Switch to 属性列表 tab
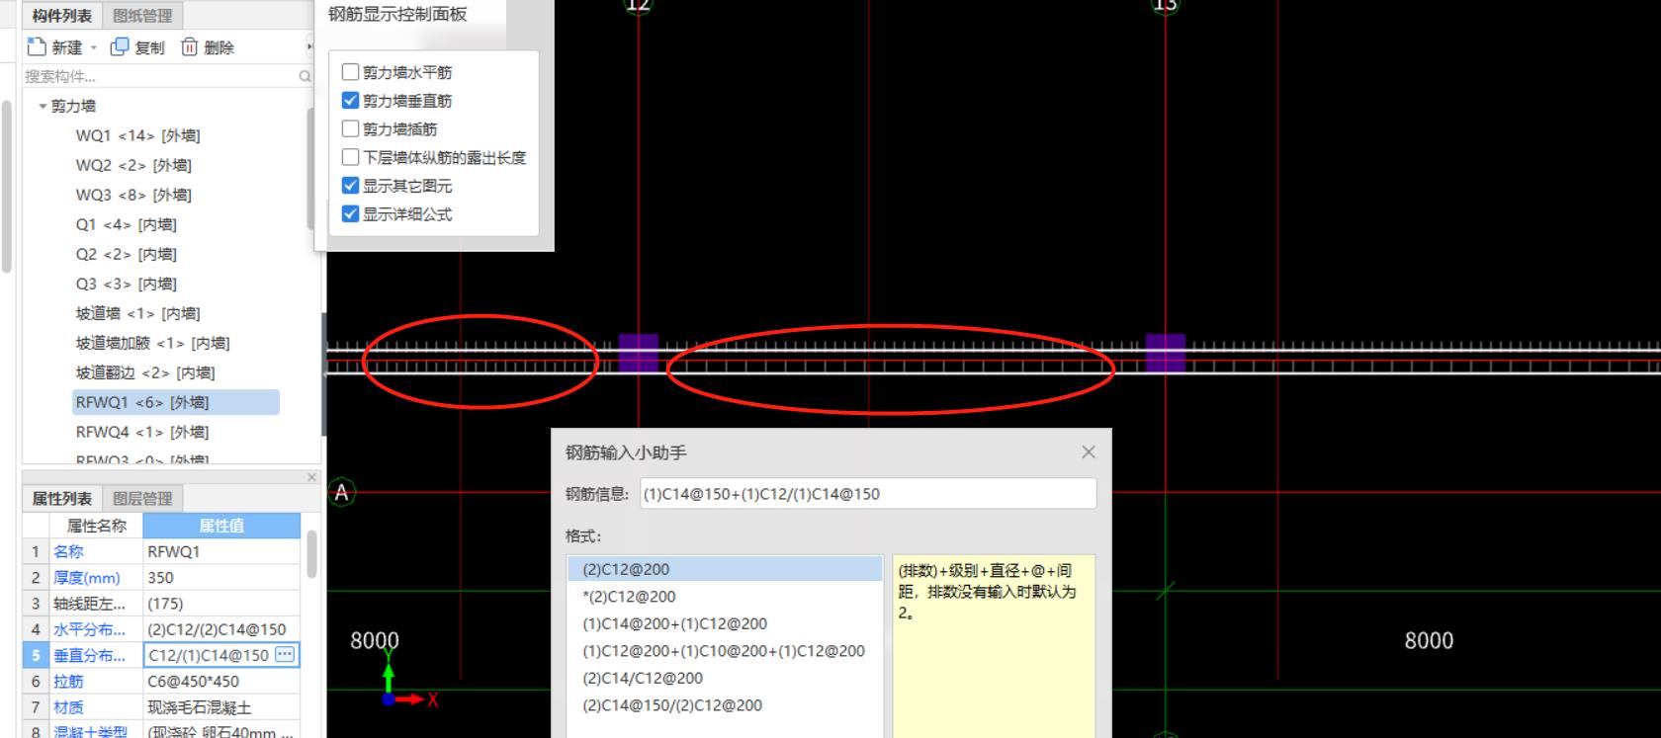The image size is (1661, 738). point(61,498)
